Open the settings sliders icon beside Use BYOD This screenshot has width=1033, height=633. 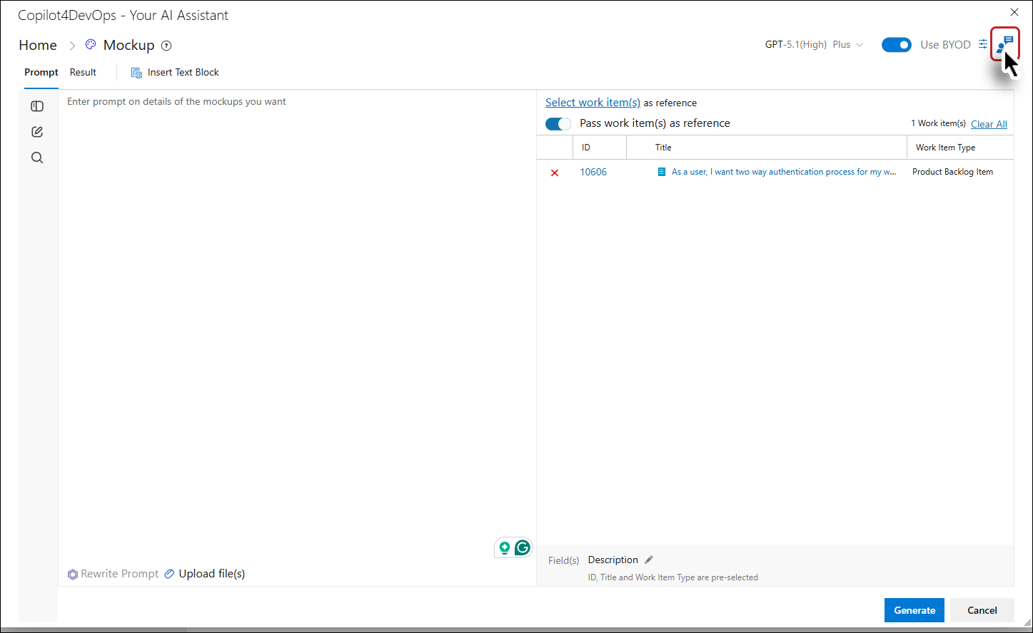point(983,44)
